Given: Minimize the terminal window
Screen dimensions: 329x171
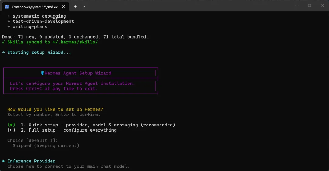Looking at the screenshot, I should 296,5.
